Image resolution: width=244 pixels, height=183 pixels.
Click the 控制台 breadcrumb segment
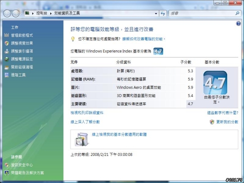(x=42, y=13)
